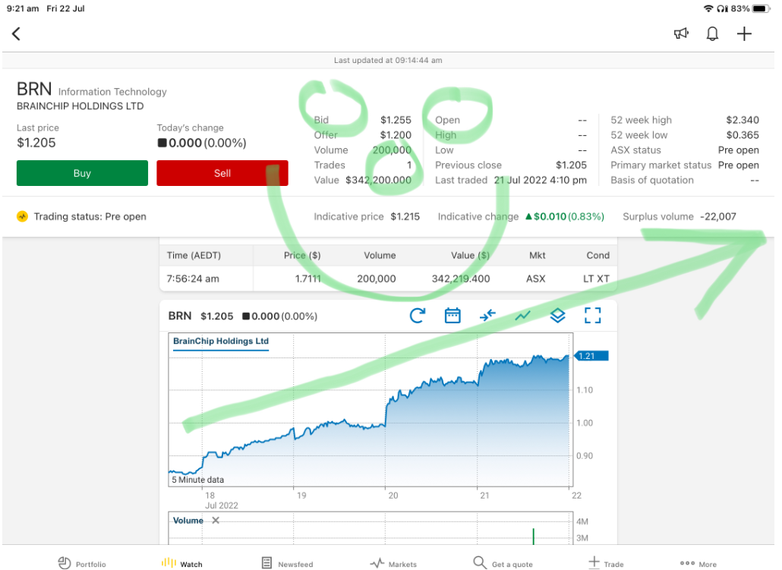
Task: Select the BrainChip Holdings Ltd chart legend
Action: (220, 341)
